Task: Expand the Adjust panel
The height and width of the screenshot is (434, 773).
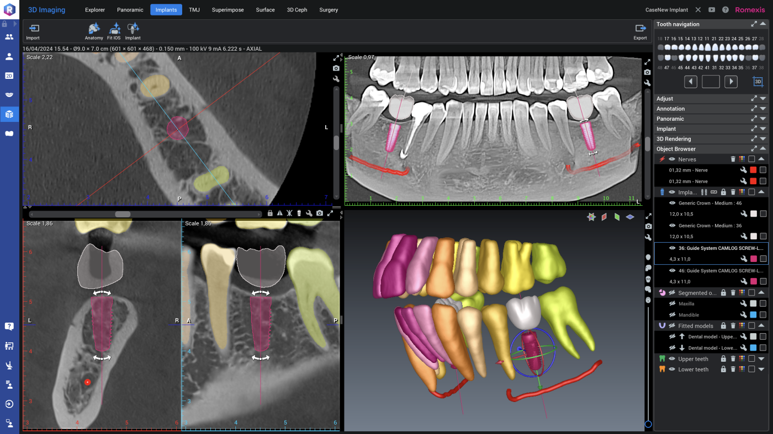Action: click(x=763, y=99)
